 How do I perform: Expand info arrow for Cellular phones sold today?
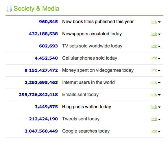click(x=159, y=58)
